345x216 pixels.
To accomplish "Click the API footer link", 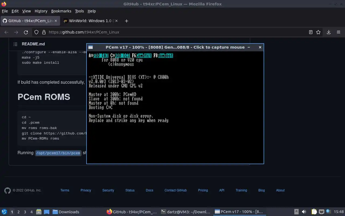I will (222, 190).
